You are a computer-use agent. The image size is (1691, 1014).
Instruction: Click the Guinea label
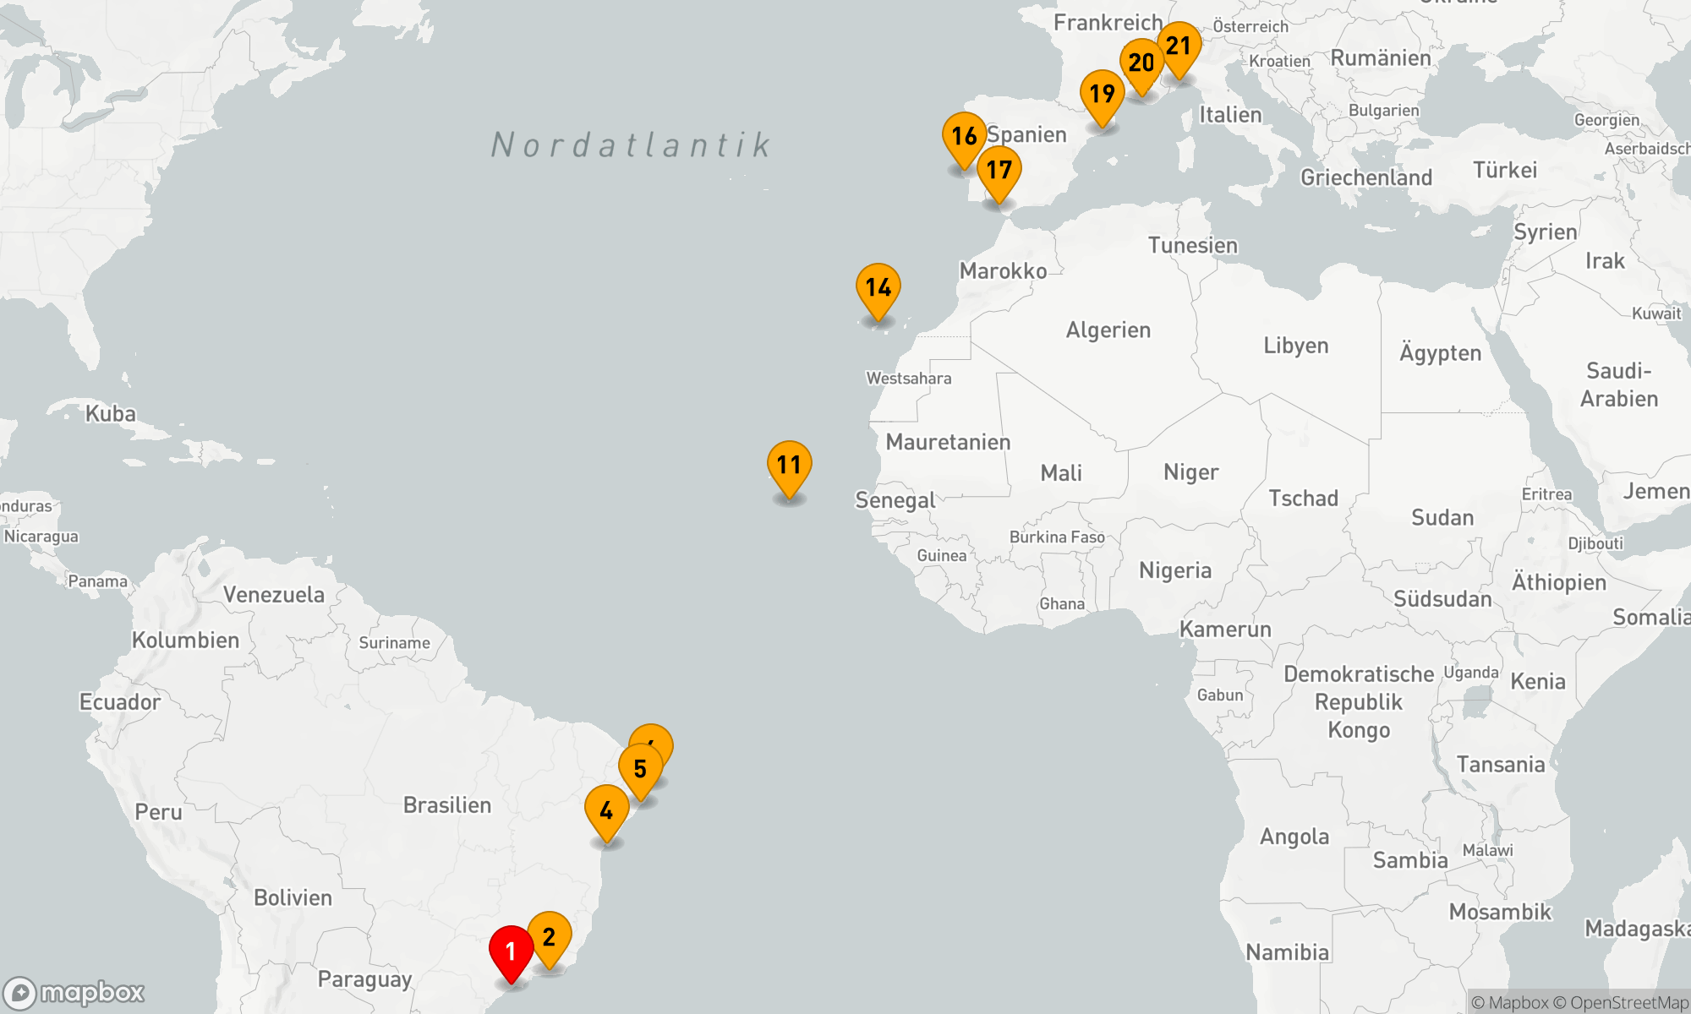(x=942, y=555)
